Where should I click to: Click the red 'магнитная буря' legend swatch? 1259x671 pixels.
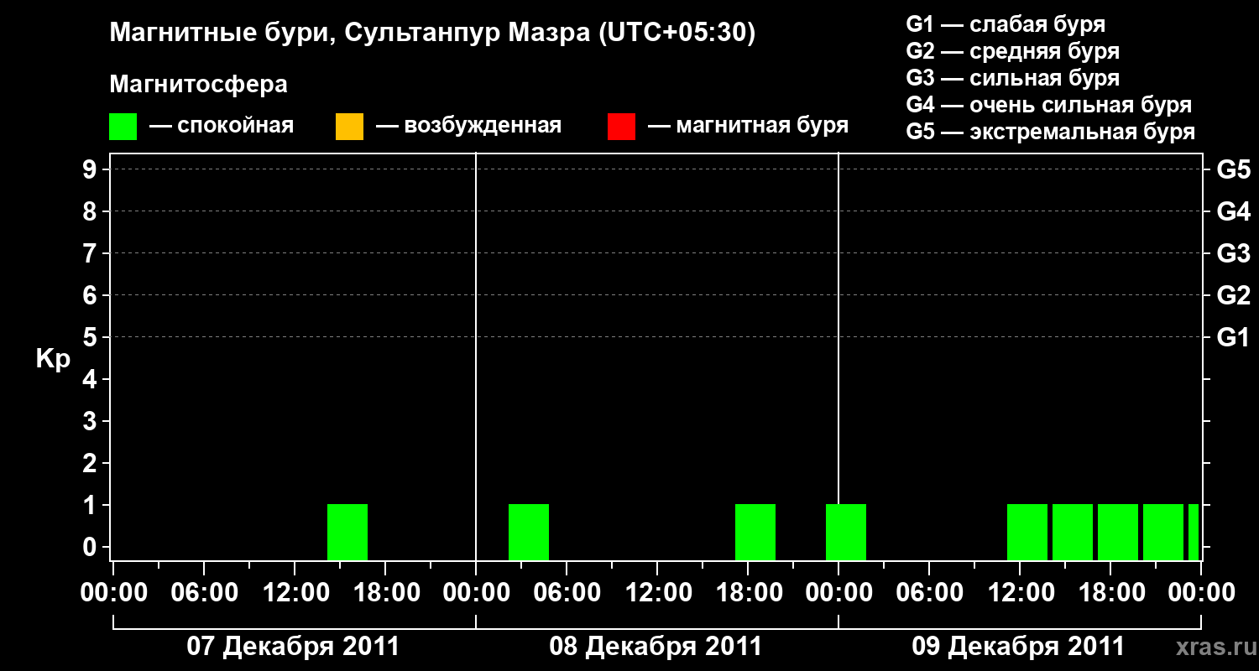click(621, 126)
